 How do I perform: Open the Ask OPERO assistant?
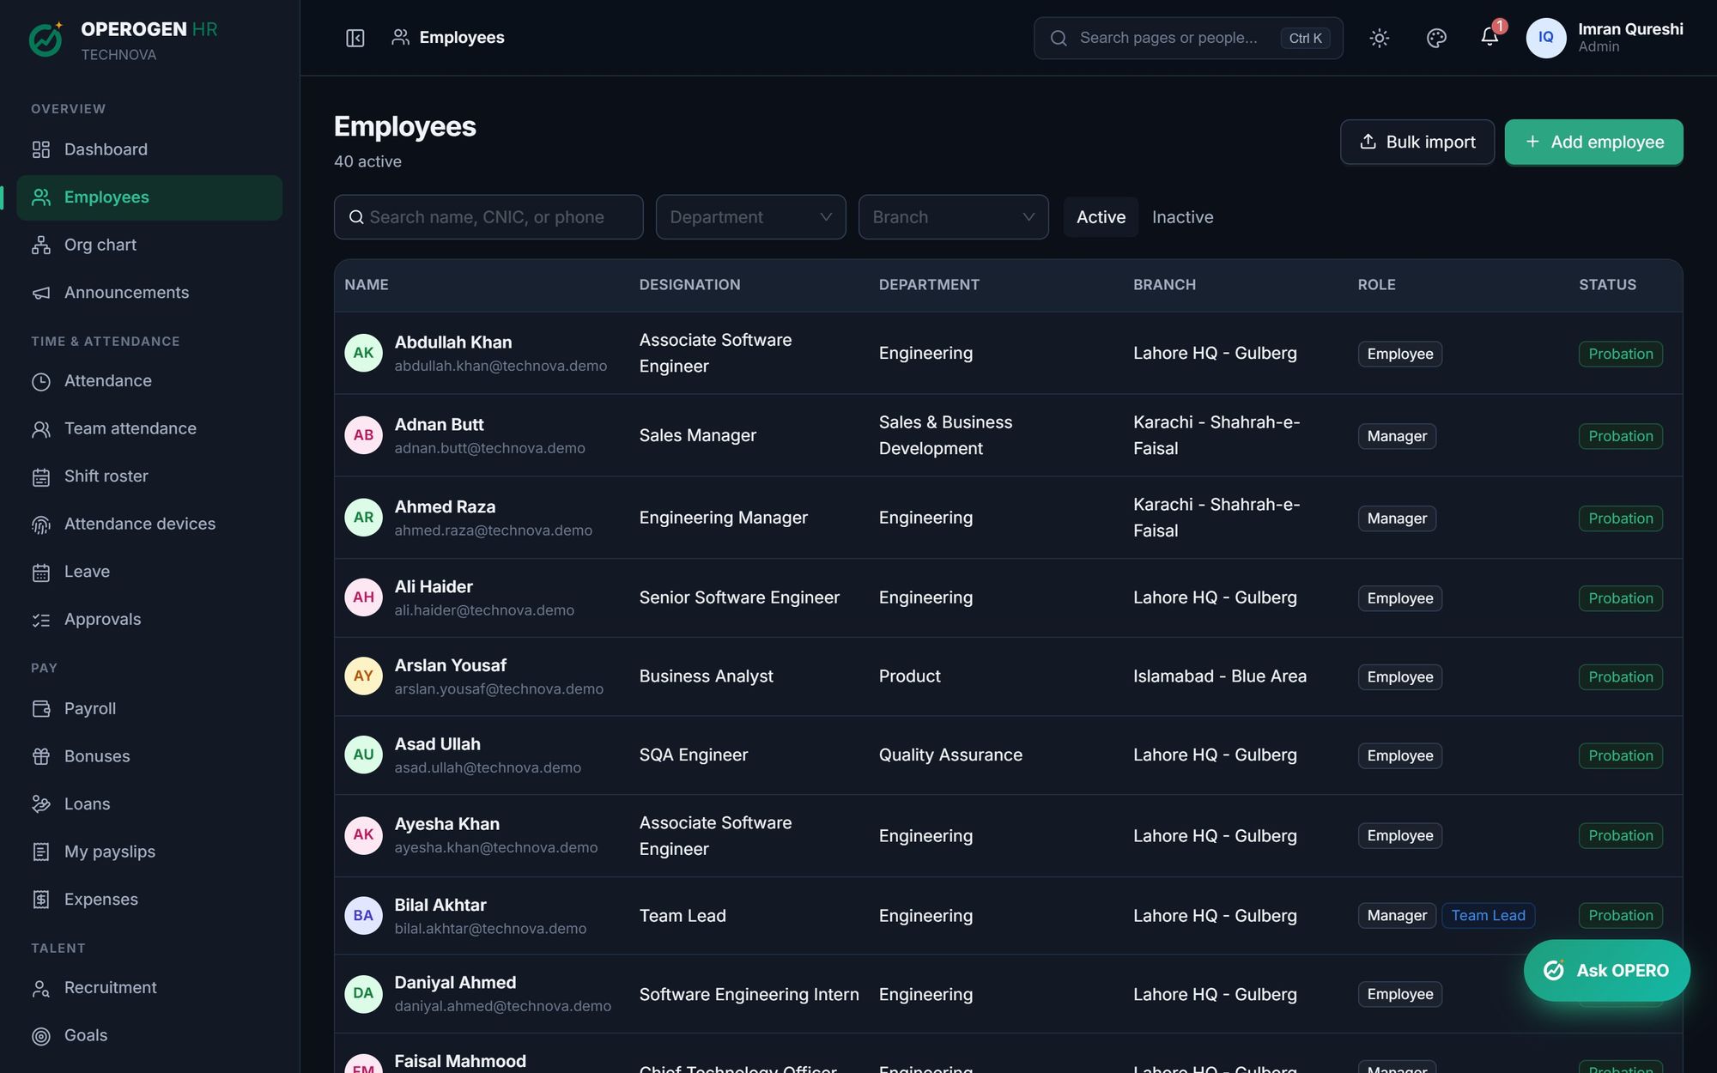pyautogui.click(x=1607, y=970)
